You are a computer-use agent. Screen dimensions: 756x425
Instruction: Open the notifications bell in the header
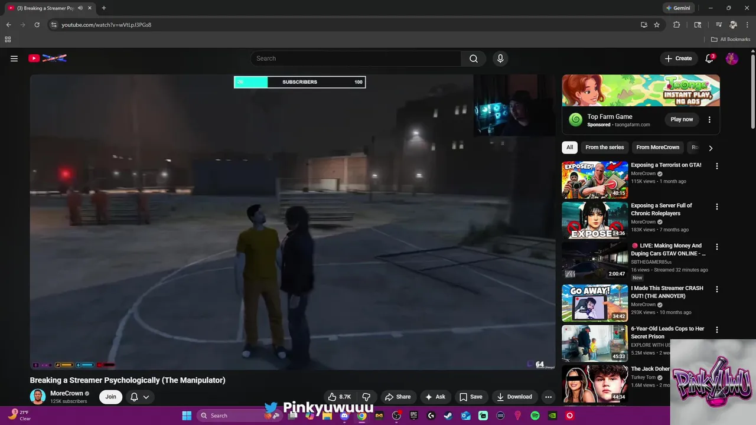pyautogui.click(x=709, y=58)
